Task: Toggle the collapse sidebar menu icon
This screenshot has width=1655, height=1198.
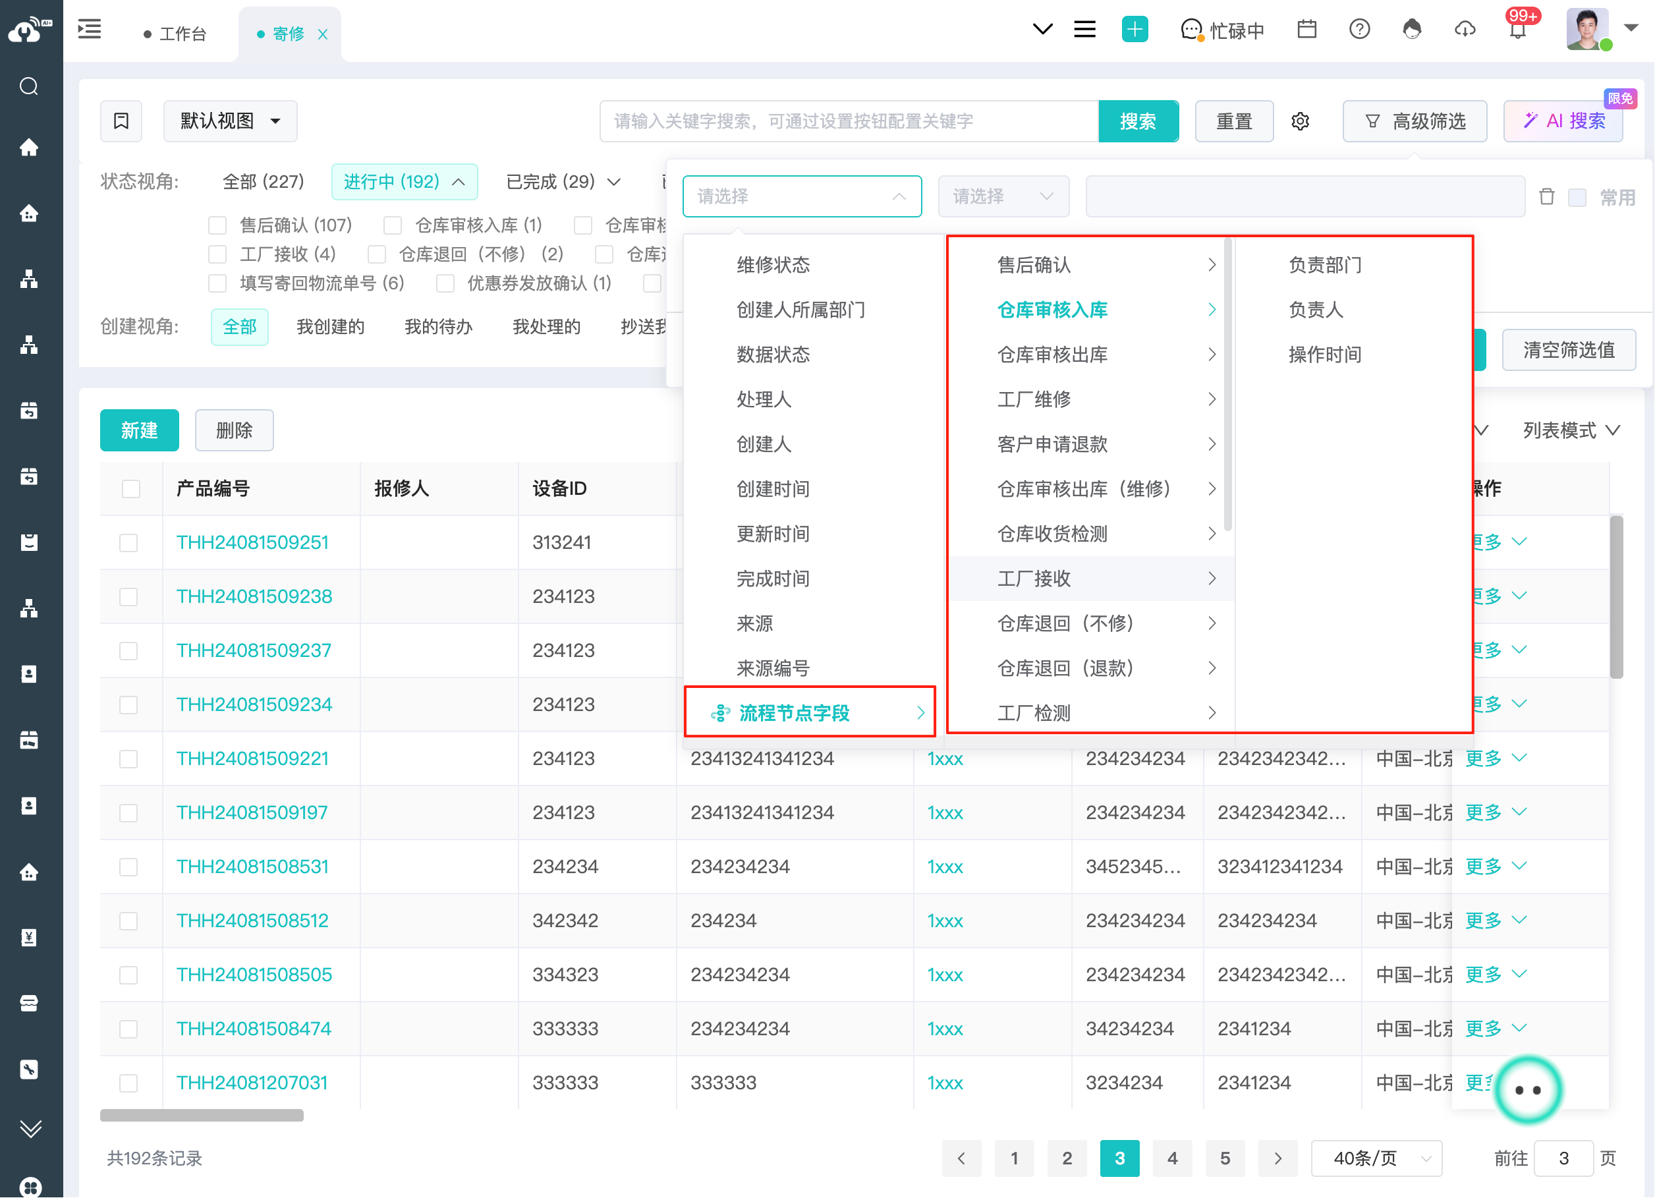Action: point(90,29)
